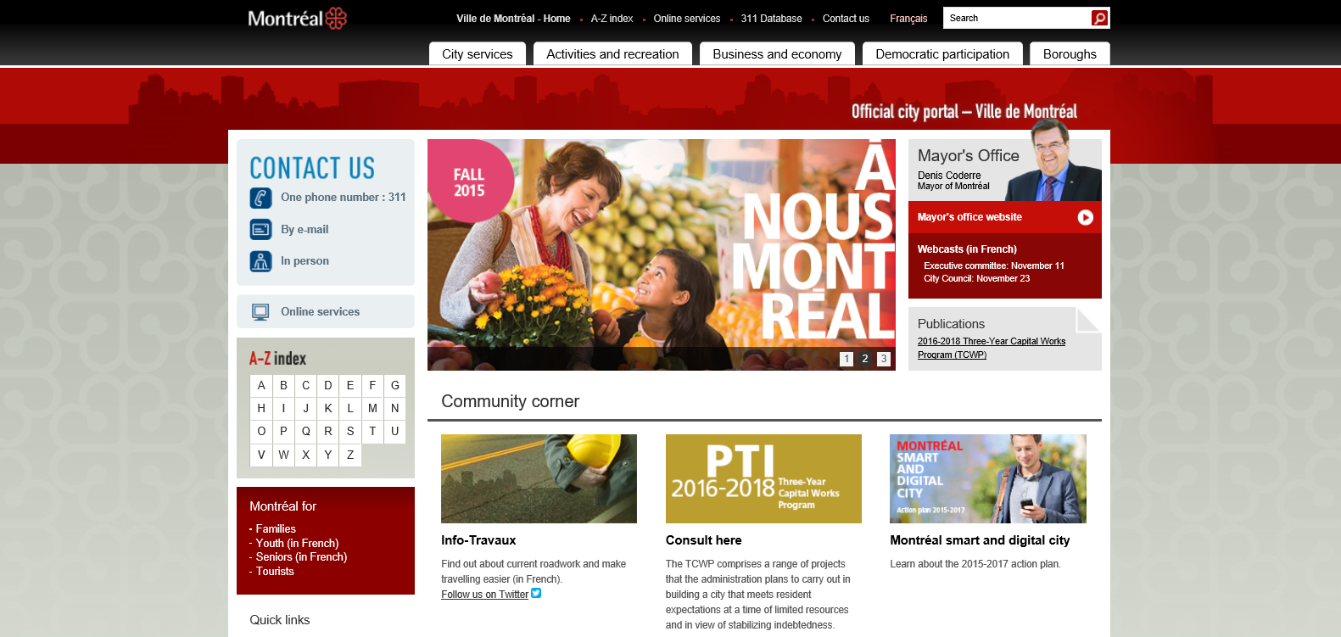
Task: Open the A-Z index top link
Action: pyautogui.click(x=612, y=19)
